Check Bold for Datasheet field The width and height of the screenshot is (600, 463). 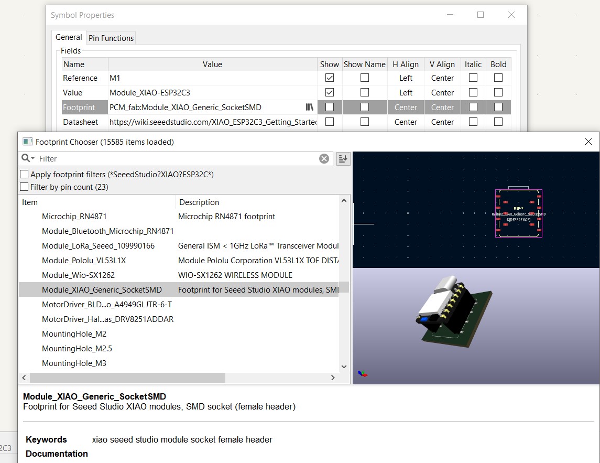tap(498, 122)
